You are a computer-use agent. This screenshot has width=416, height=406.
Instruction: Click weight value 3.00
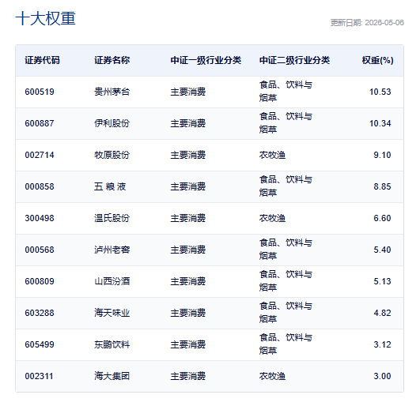coord(382,376)
